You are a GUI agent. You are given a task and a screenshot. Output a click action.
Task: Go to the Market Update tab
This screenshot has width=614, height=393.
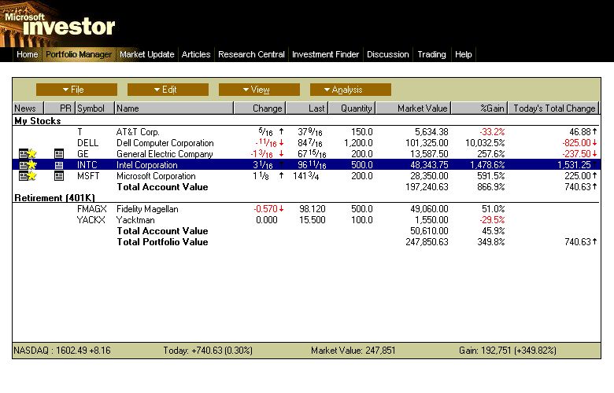click(x=147, y=54)
